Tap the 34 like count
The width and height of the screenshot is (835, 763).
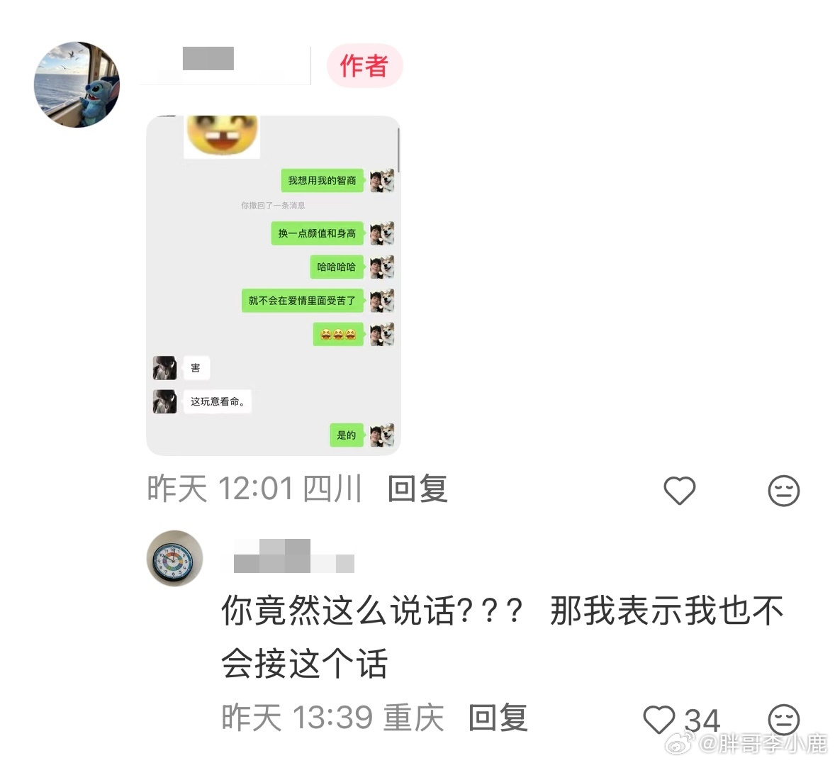[702, 720]
